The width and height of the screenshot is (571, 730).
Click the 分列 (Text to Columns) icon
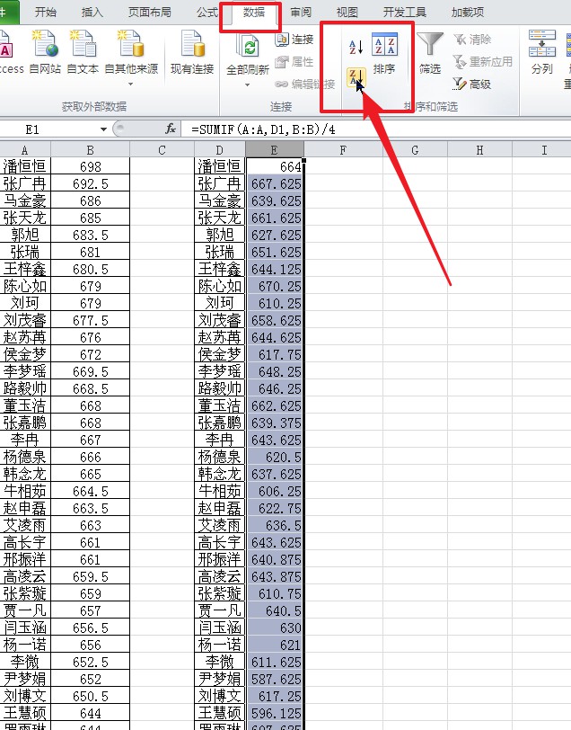point(541,52)
